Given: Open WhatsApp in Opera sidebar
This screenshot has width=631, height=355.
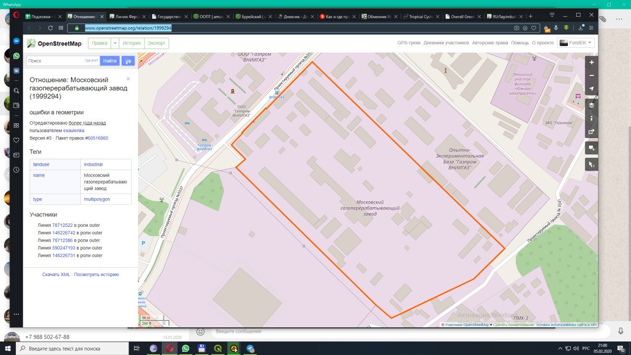Looking at the screenshot, I should [x=16, y=56].
